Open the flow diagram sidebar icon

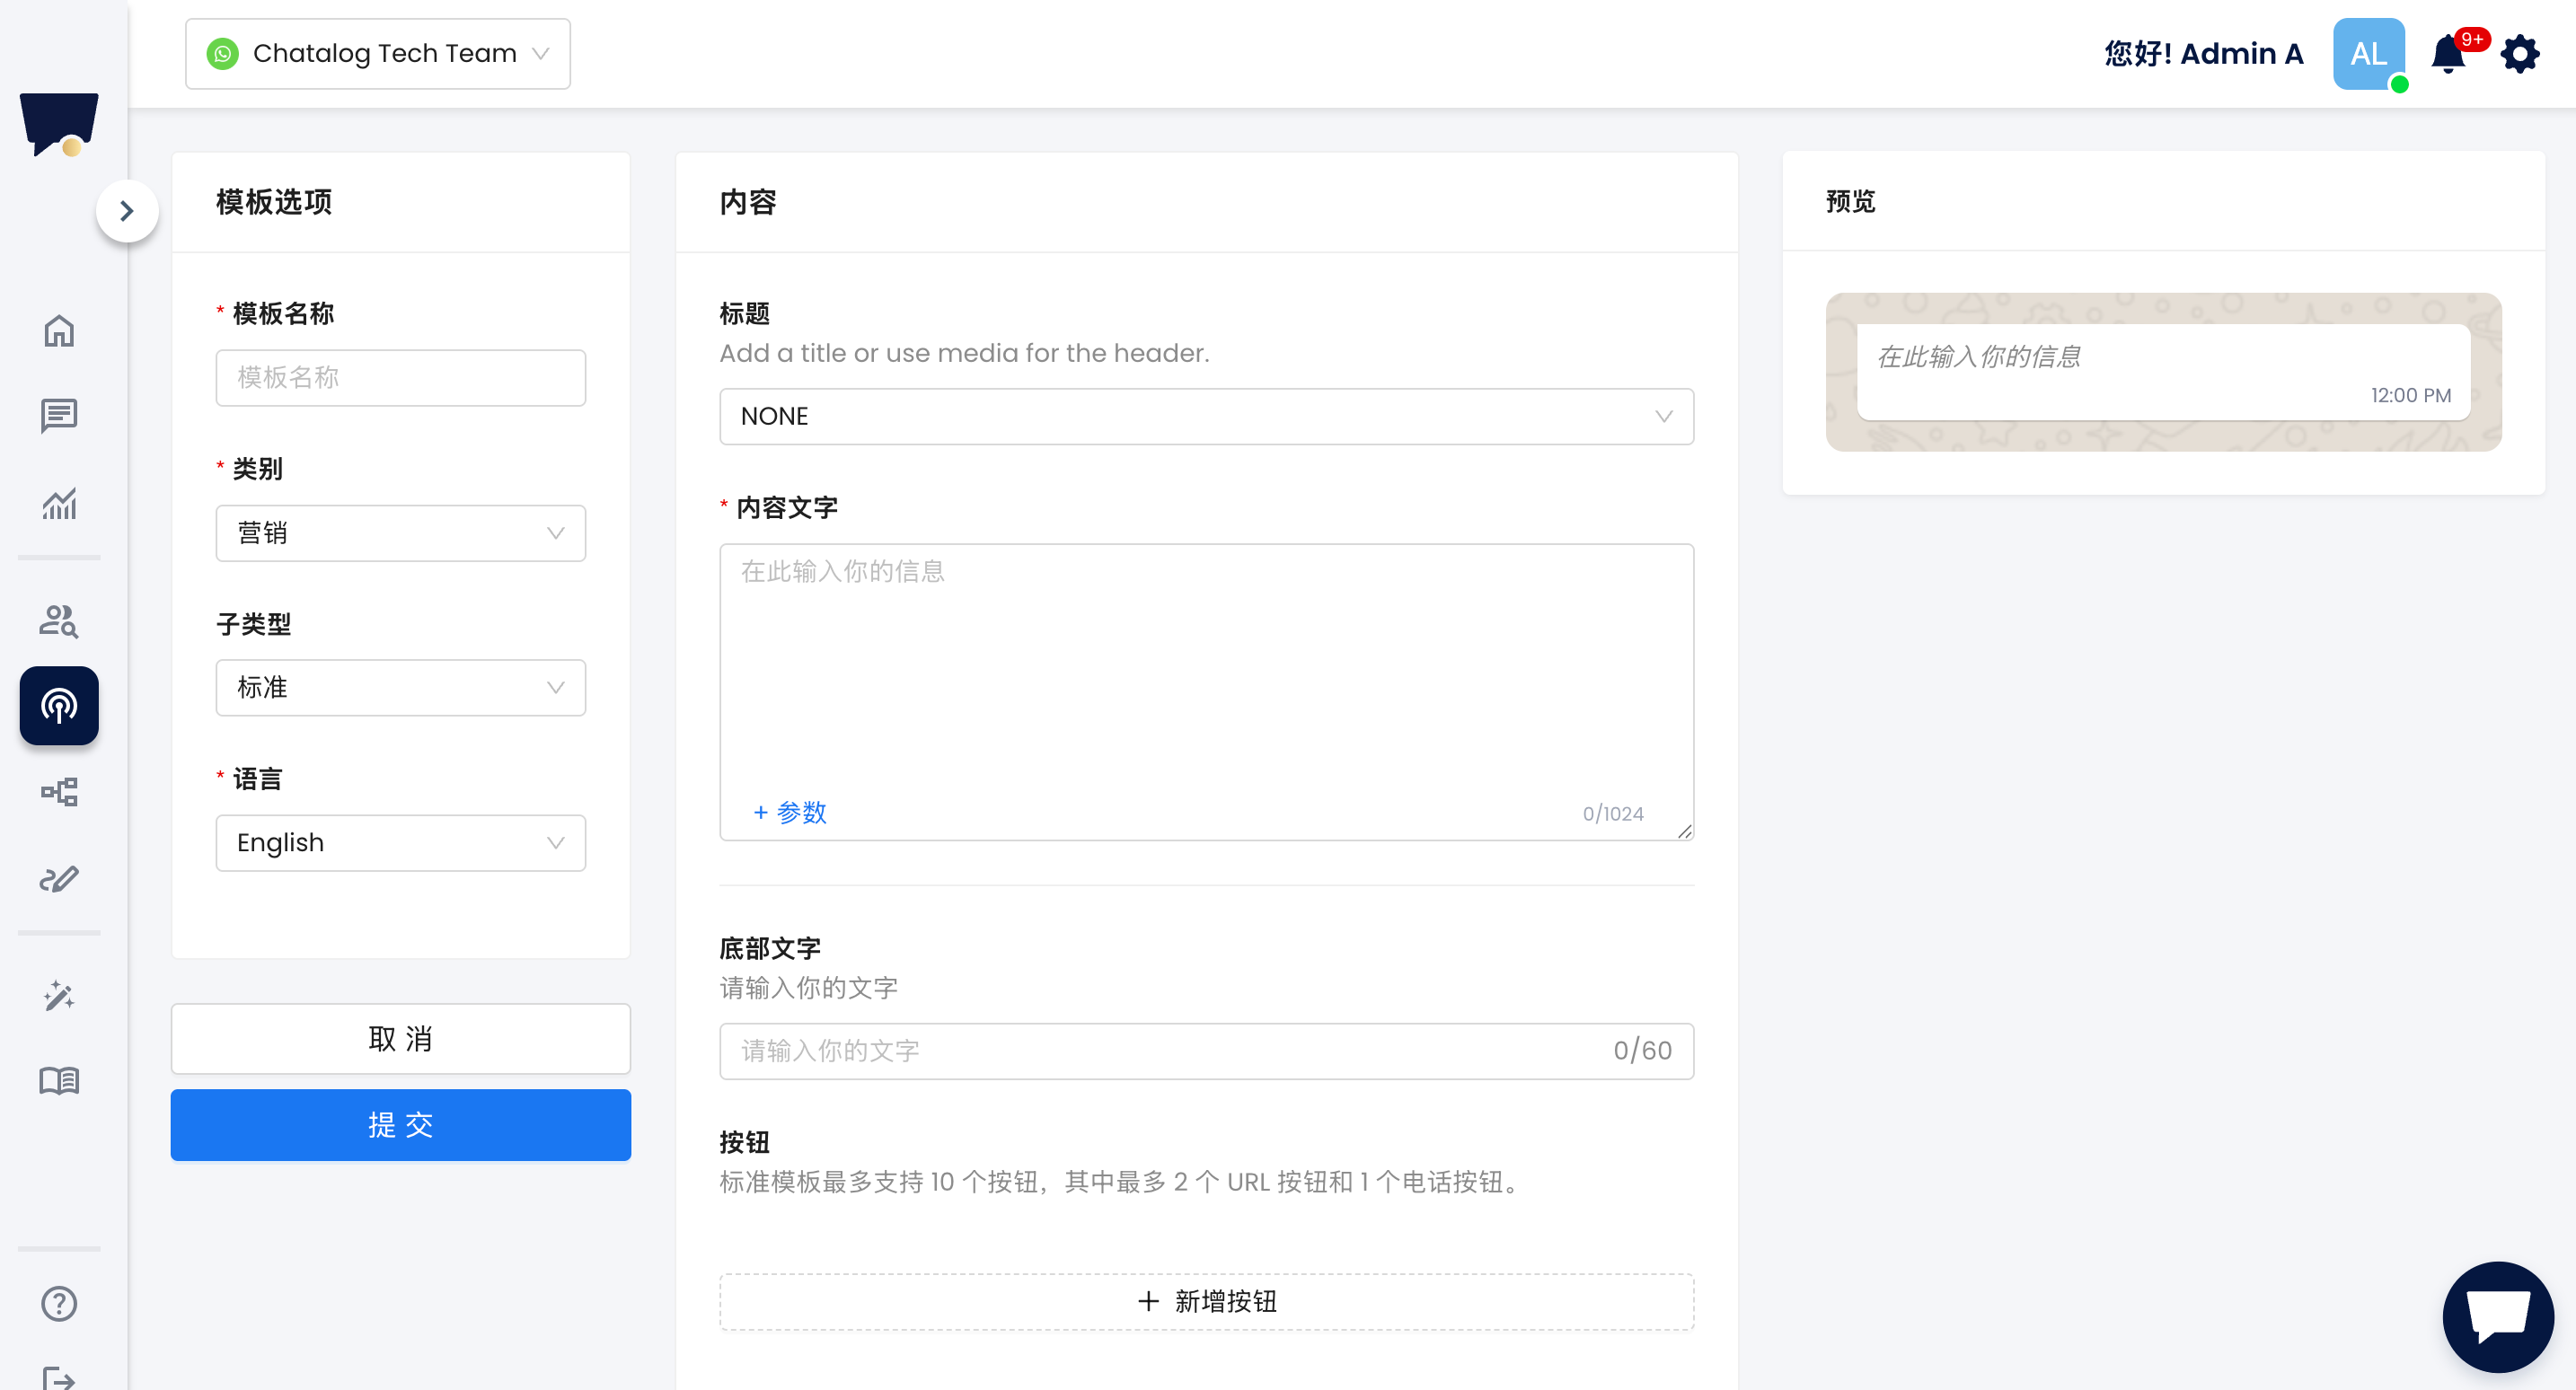tap(59, 792)
